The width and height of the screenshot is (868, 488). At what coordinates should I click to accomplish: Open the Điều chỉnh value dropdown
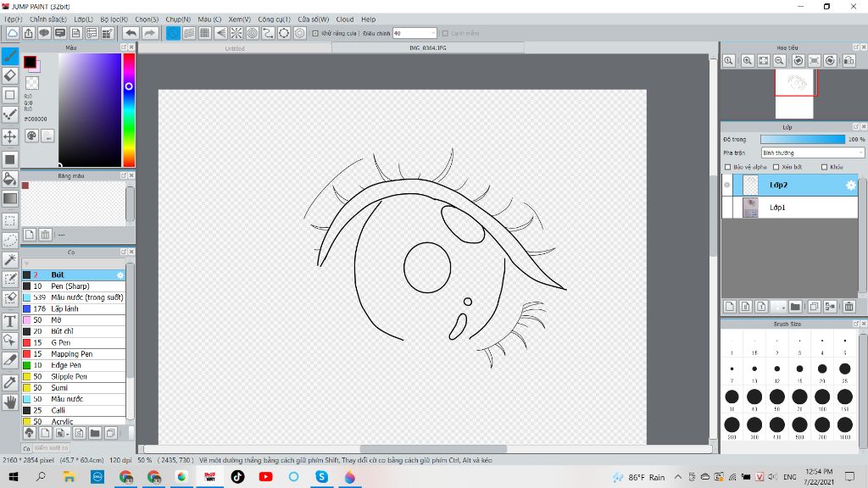click(415, 33)
